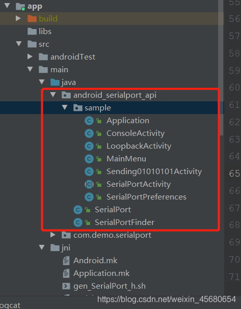Click the SerialPortActivity abstract class icon
Screen dimensions: 241x309
(89, 184)
